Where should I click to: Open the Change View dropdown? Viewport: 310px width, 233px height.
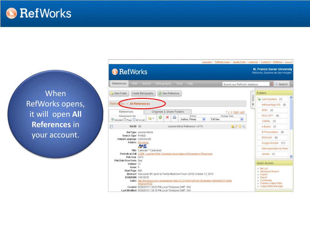tap(227, 119)
